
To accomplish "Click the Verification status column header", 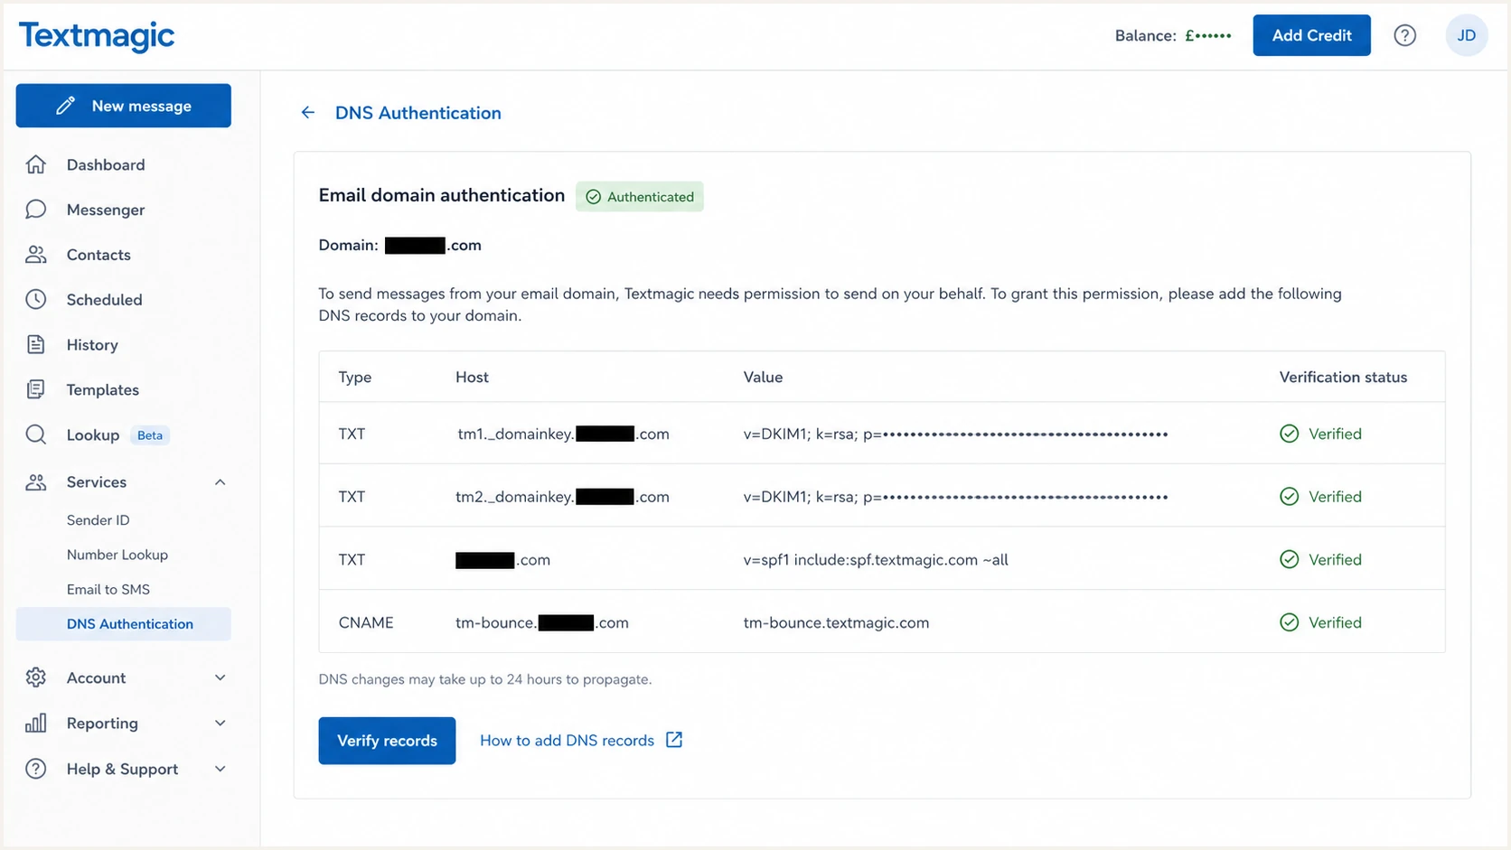I will click(x=1343, y=378).
